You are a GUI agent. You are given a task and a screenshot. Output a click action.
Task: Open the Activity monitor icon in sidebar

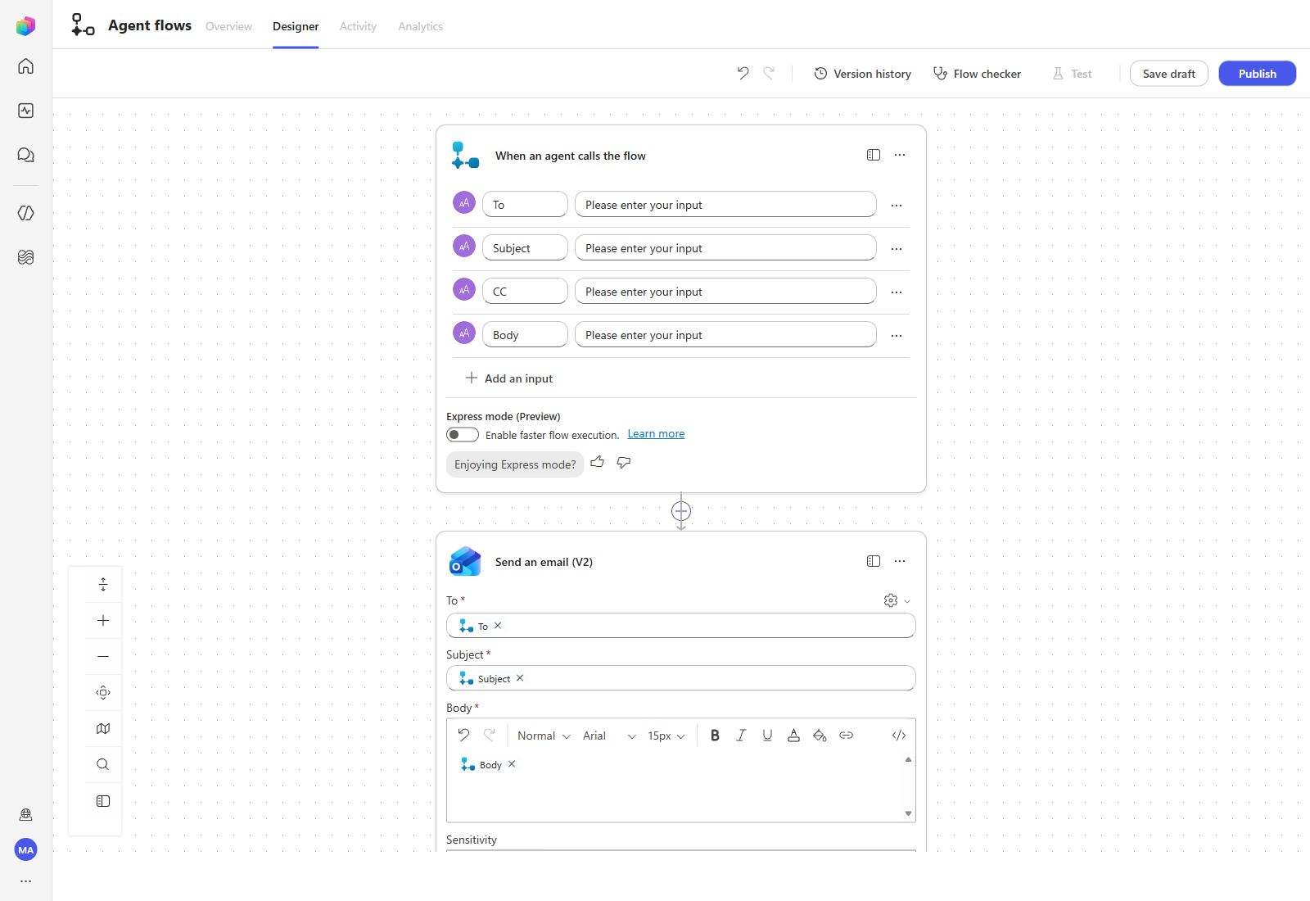click(x=25, y=111)
